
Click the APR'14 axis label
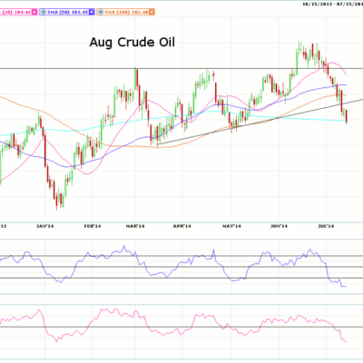click(182, 226)
